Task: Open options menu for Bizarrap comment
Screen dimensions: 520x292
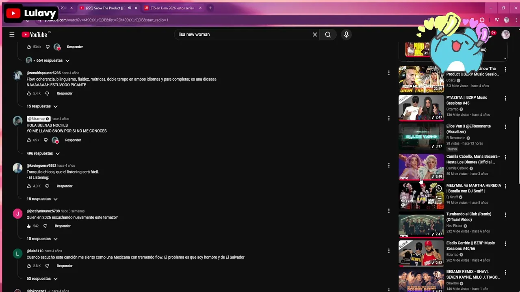Action: pyautogui.click(x=389, y=118)
